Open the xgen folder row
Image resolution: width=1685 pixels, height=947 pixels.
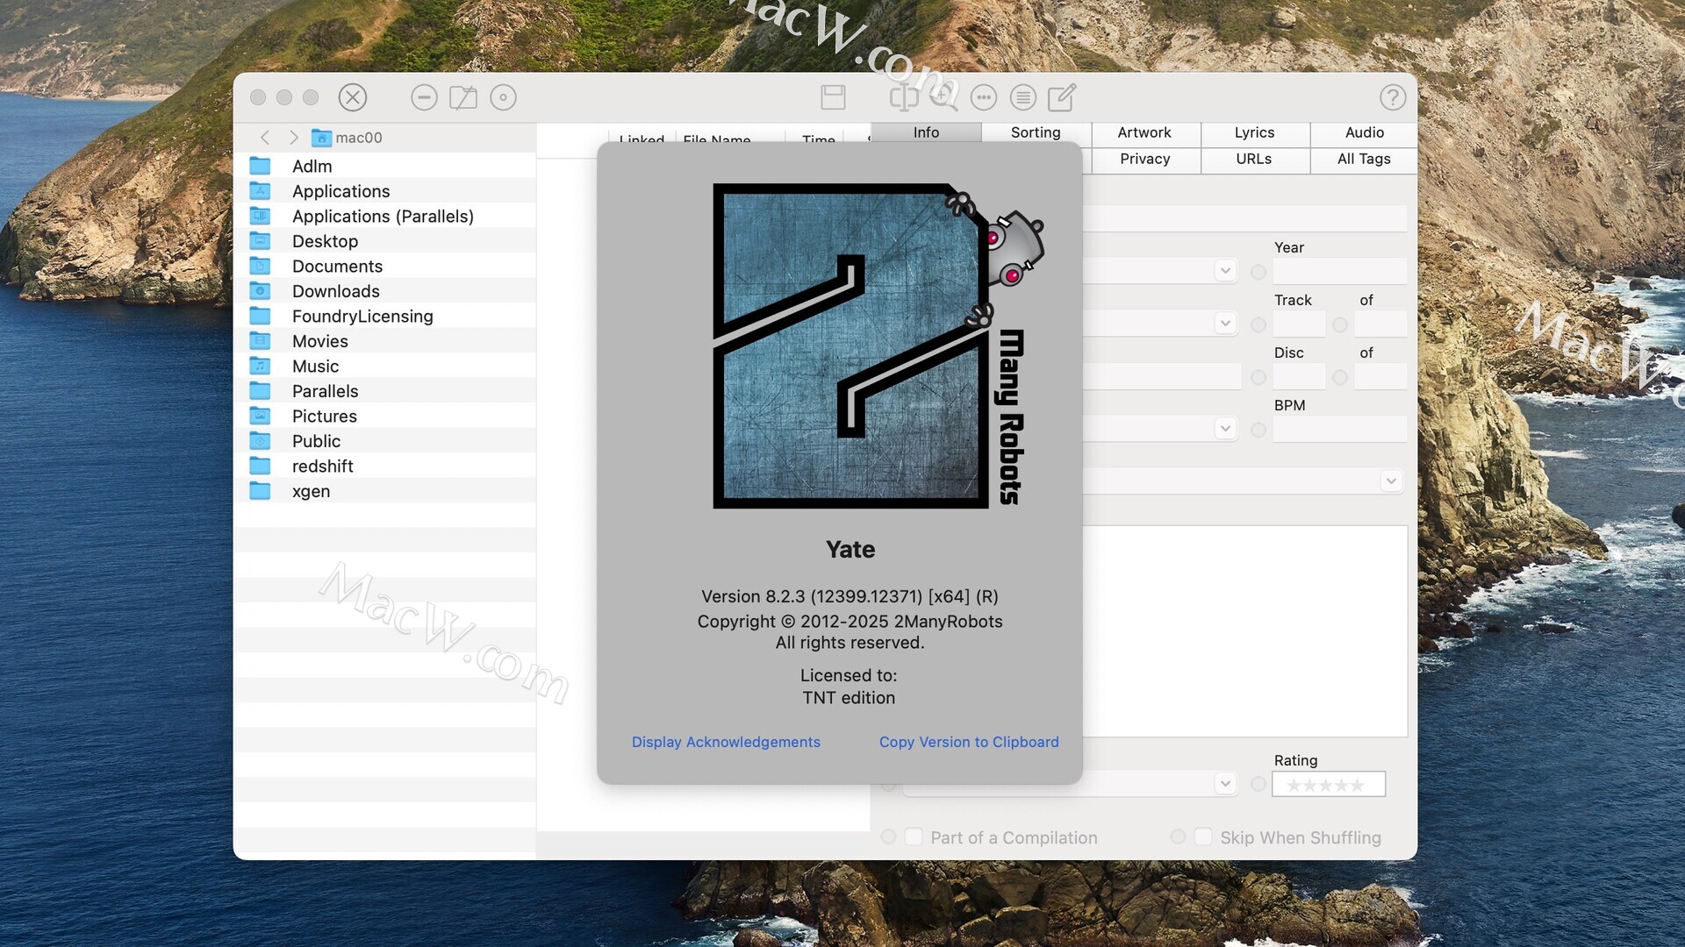tap(384, 491)
